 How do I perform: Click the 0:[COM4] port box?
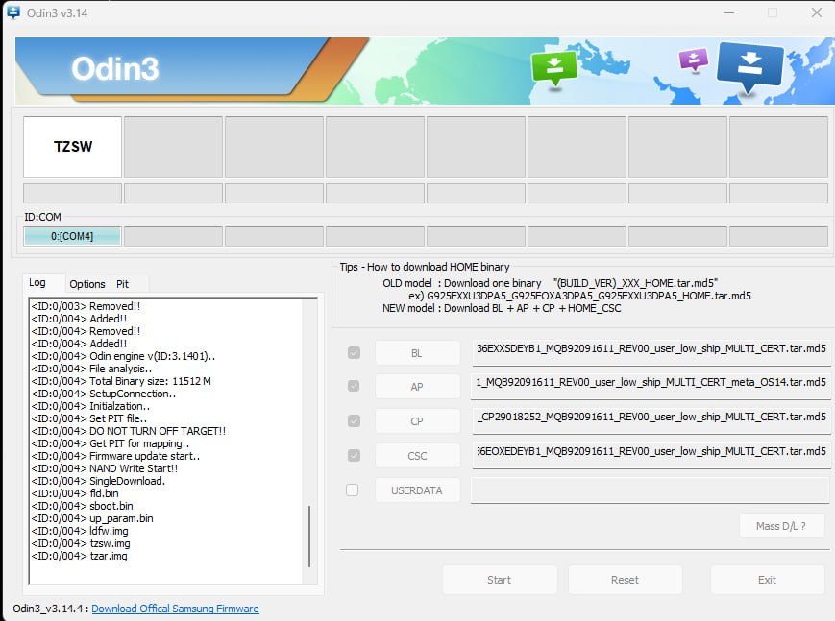pos(72,236)
